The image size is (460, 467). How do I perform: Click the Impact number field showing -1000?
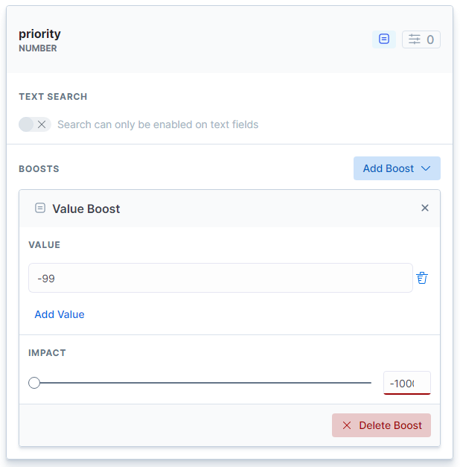coord(406,383)
